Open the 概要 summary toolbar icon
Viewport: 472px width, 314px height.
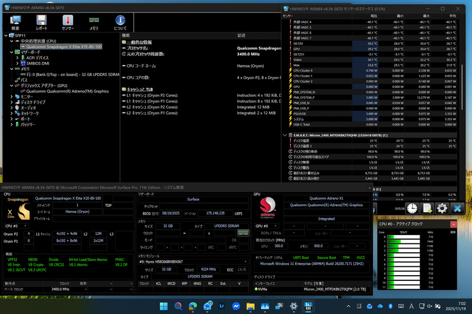click(x=15, y=22)
